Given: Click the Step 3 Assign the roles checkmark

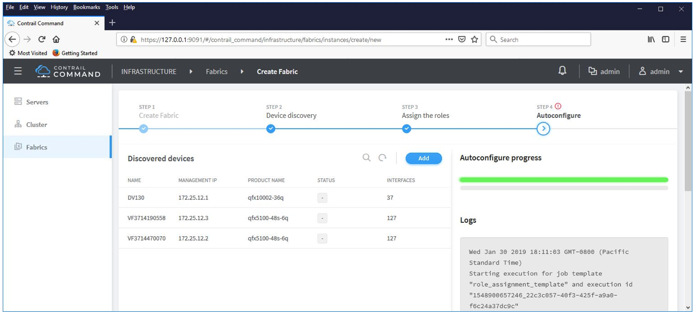Looking at the screenshot, I should click(x=406, y=129).
